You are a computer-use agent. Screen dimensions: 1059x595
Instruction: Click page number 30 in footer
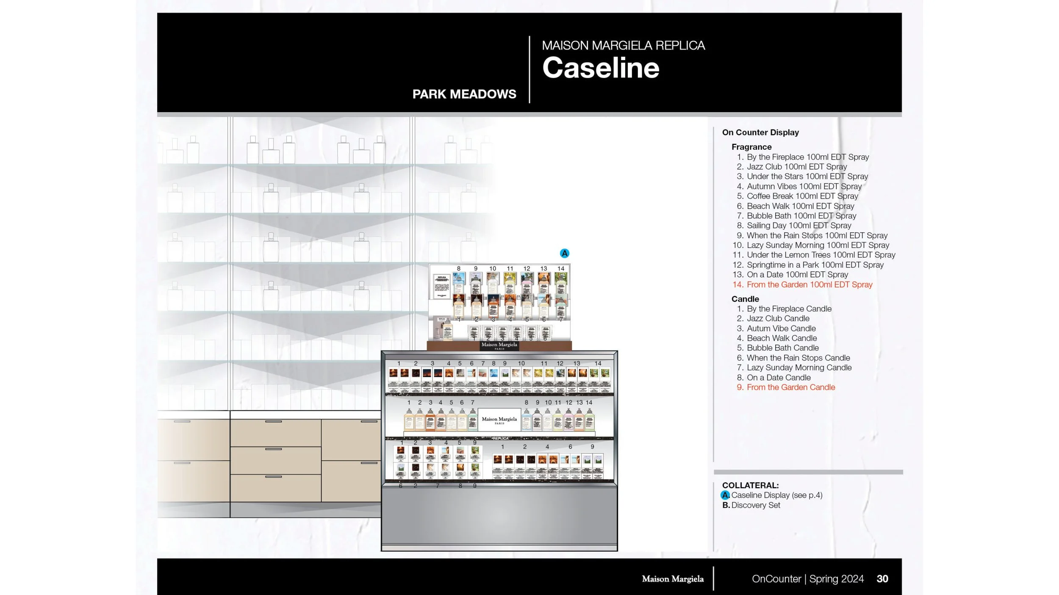pos(882,579)
